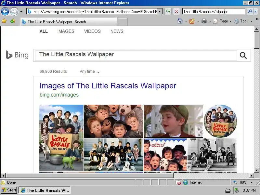The image size is (260, 195).
Task: Expand the Print options dropdown arrow
Action: [x=210, y=21]
